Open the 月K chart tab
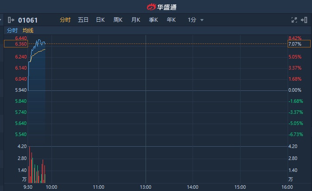 135,20
